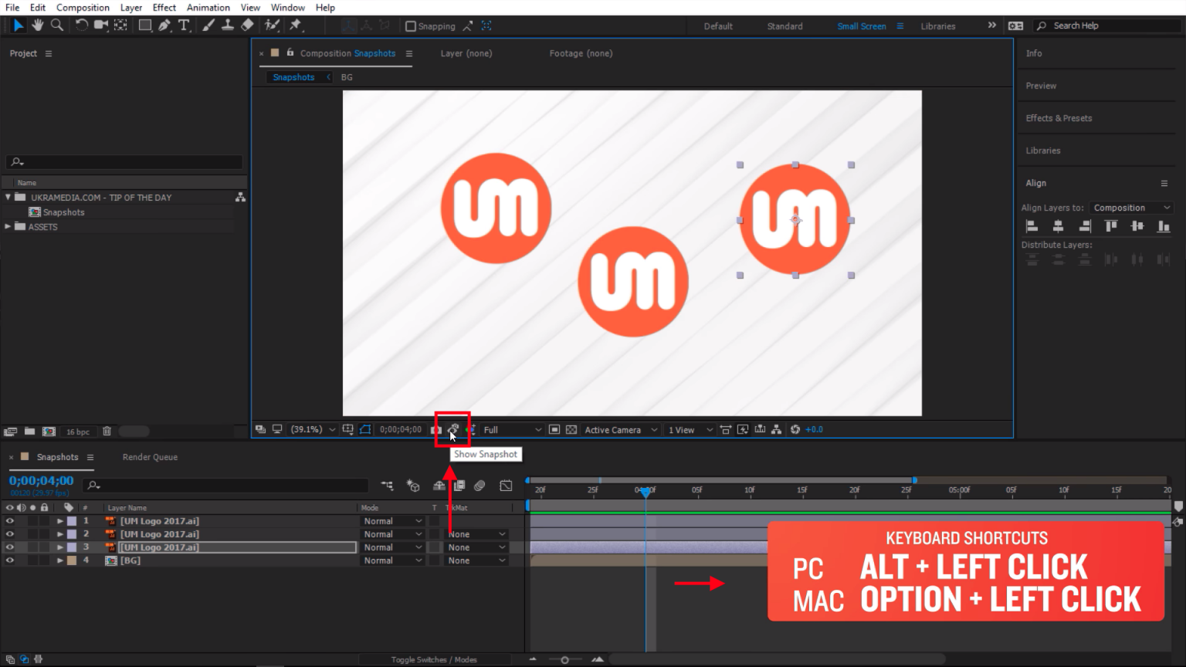Delete selected project item with trash icon
The width and height of the screenshot is (1186, 667).
tap(107, 432)
